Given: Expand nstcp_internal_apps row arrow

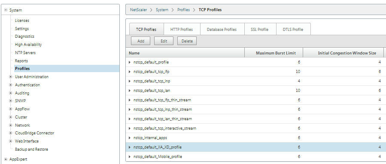Looking at the screenshot, I should coord(130,138).
